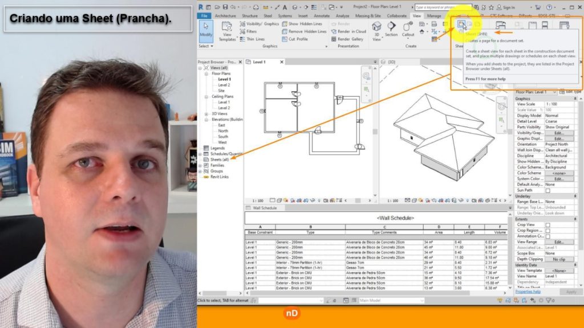Viewport: 584px width, 328px height.
Task: Collapse the Floor Plans tree node
Action: click(x=206, y=73)
